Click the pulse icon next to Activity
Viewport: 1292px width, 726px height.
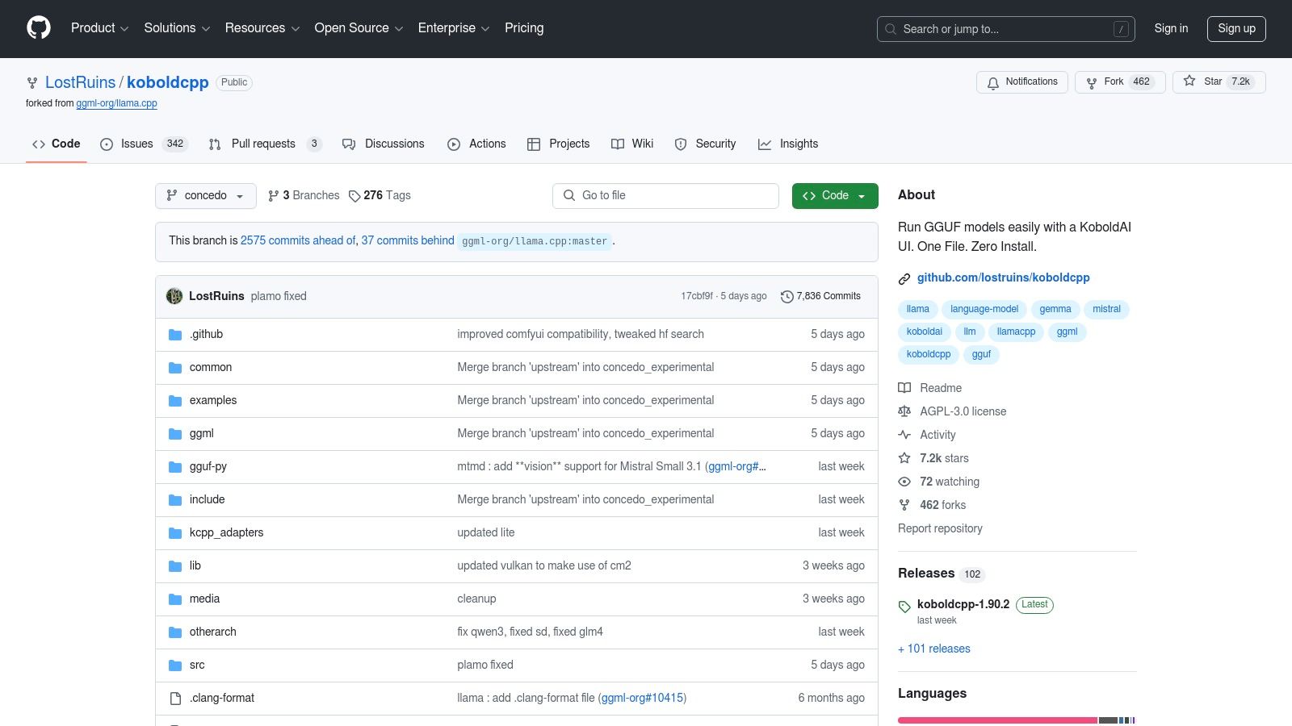point(904,435)
